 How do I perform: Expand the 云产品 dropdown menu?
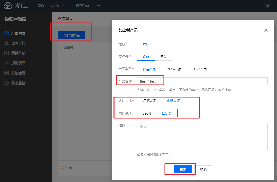pyautogui.click(x=57, y=5)
